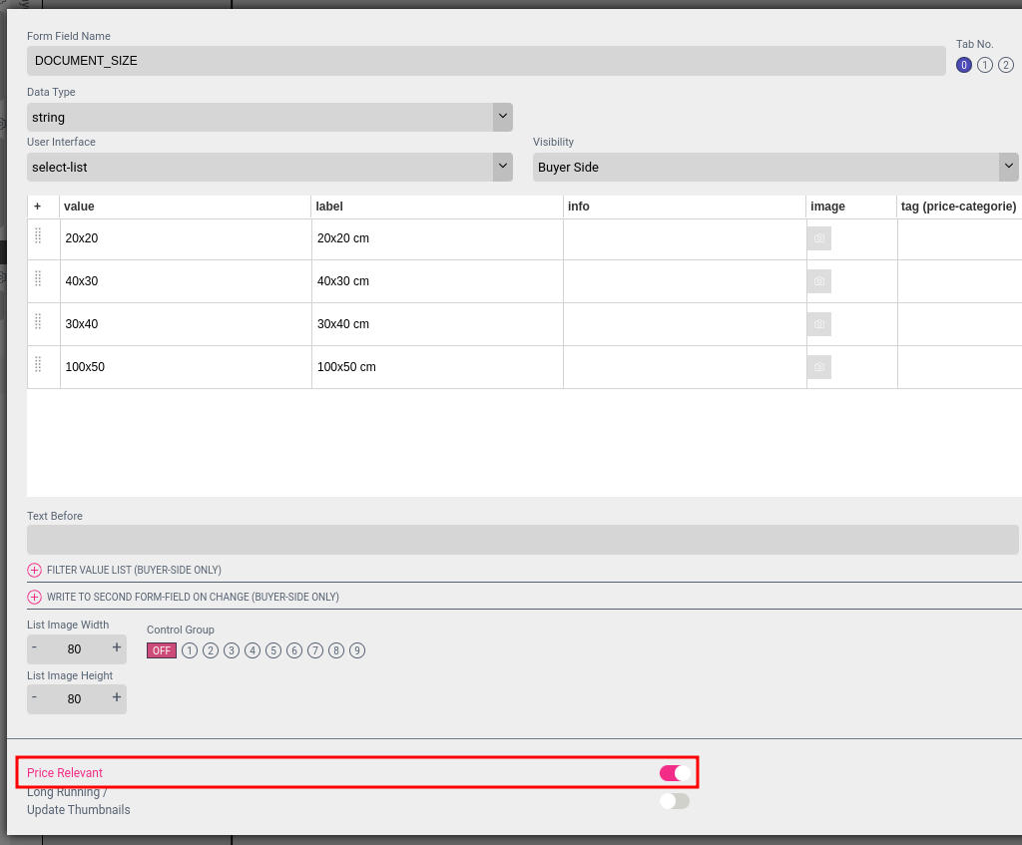Image resolution: width=1022 pixels, height=845 pixels.
Task: Enable Long Running / Update Thumbnails switch
Action: (675, 801)
